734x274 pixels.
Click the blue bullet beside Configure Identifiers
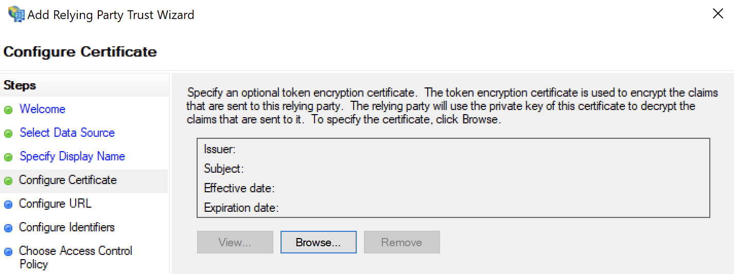click(8, 228)
